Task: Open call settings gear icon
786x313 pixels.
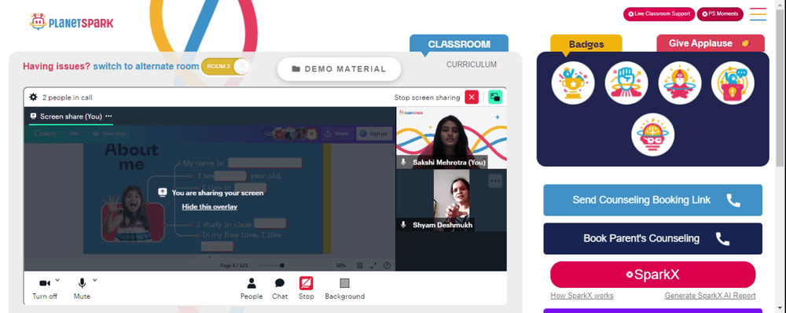Action: (33, 98)
